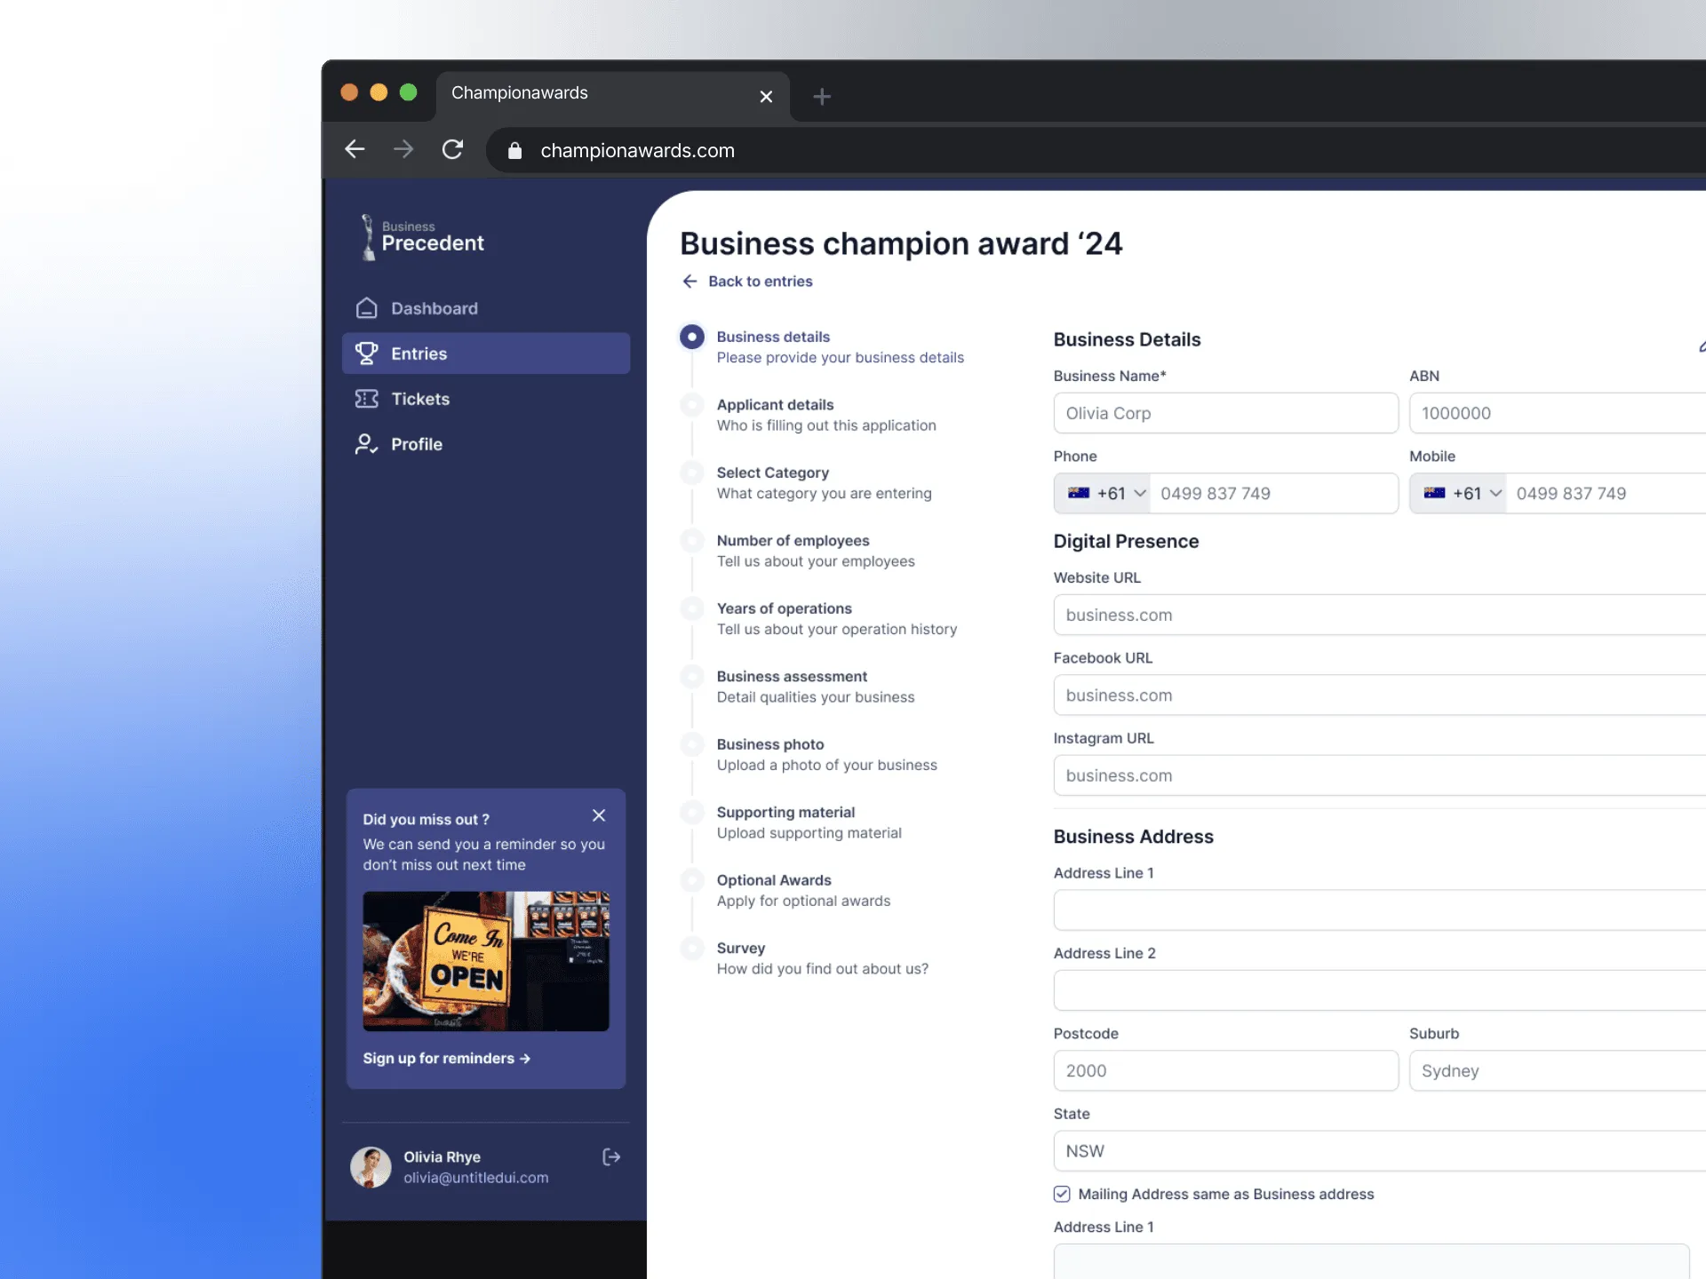Click the Australian flag in the Phone field
Viewport: 1706px width, 1279px height.
1080,493
